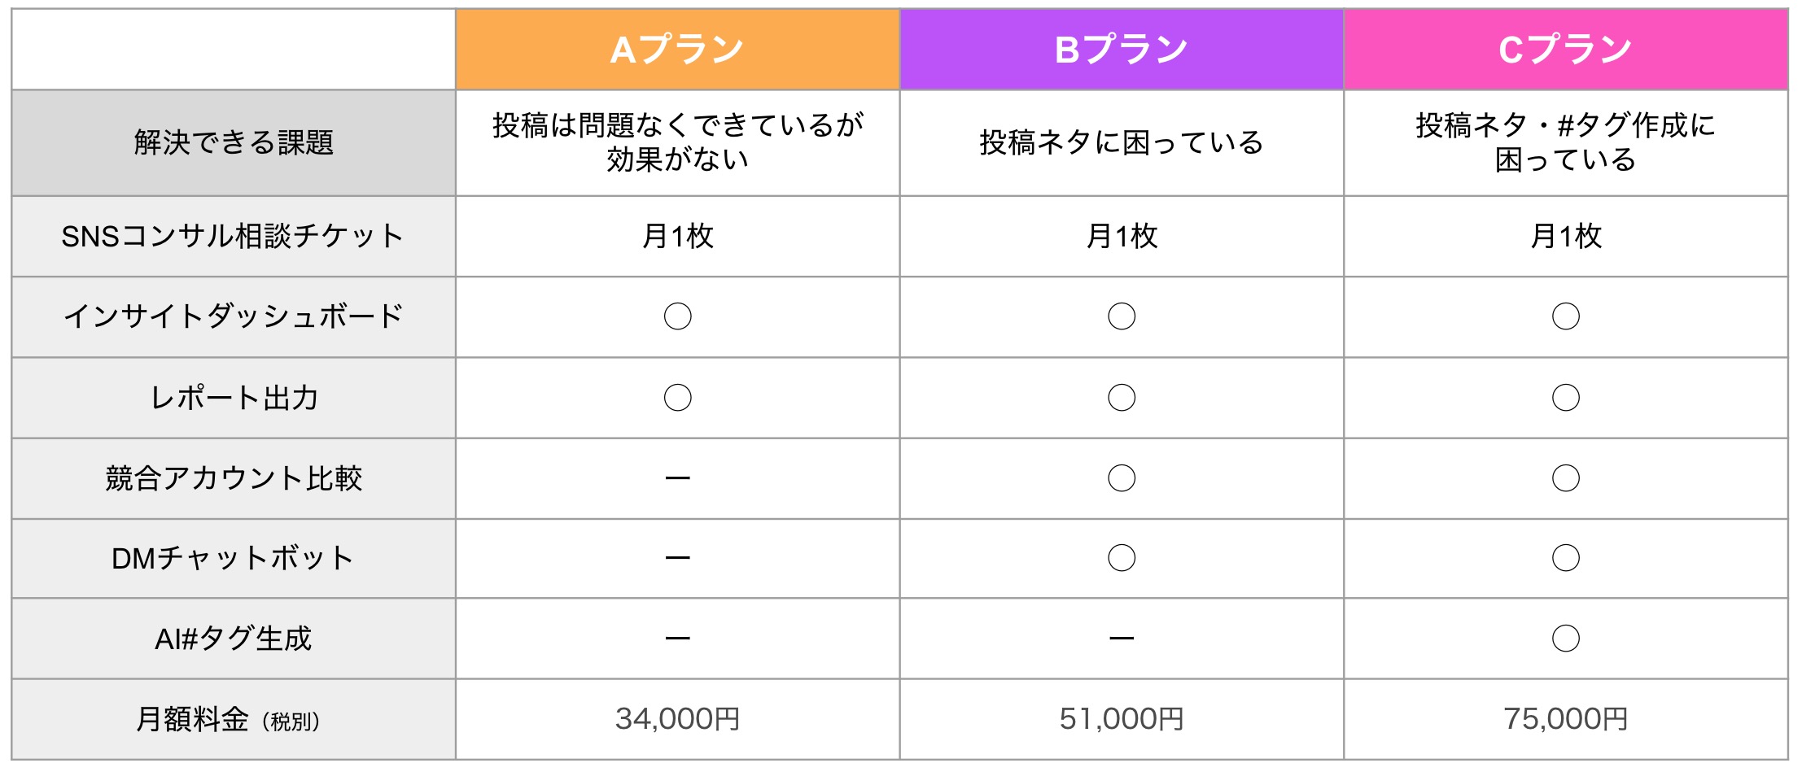The height and width of the screenshot is (776, 1802).
Task: Click the 月1枚 cell under Cプラン
Action: [x=1566, y=236]
